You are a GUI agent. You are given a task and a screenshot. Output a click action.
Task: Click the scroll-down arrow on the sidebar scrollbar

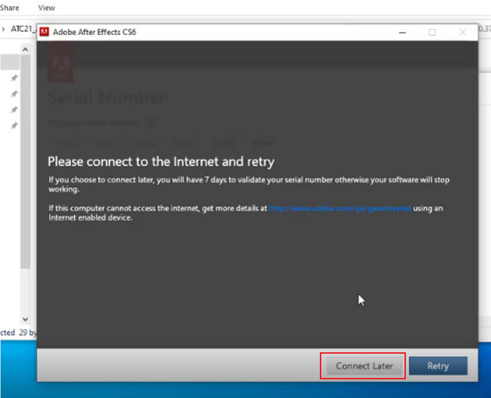click(x=25, y=319)
